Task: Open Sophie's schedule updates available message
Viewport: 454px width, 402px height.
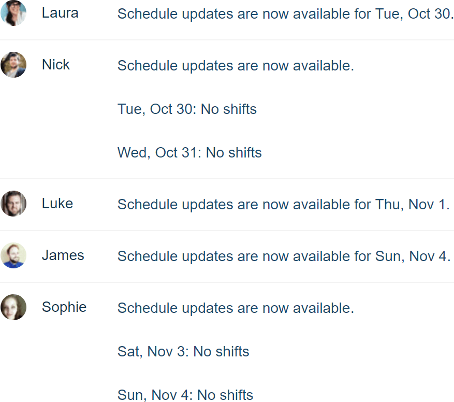Action: point(236,308)
